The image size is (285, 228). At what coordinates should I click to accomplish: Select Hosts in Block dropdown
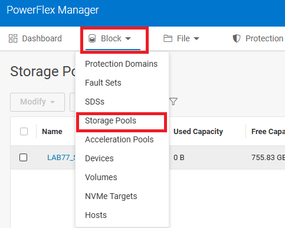tap(96, 215)
